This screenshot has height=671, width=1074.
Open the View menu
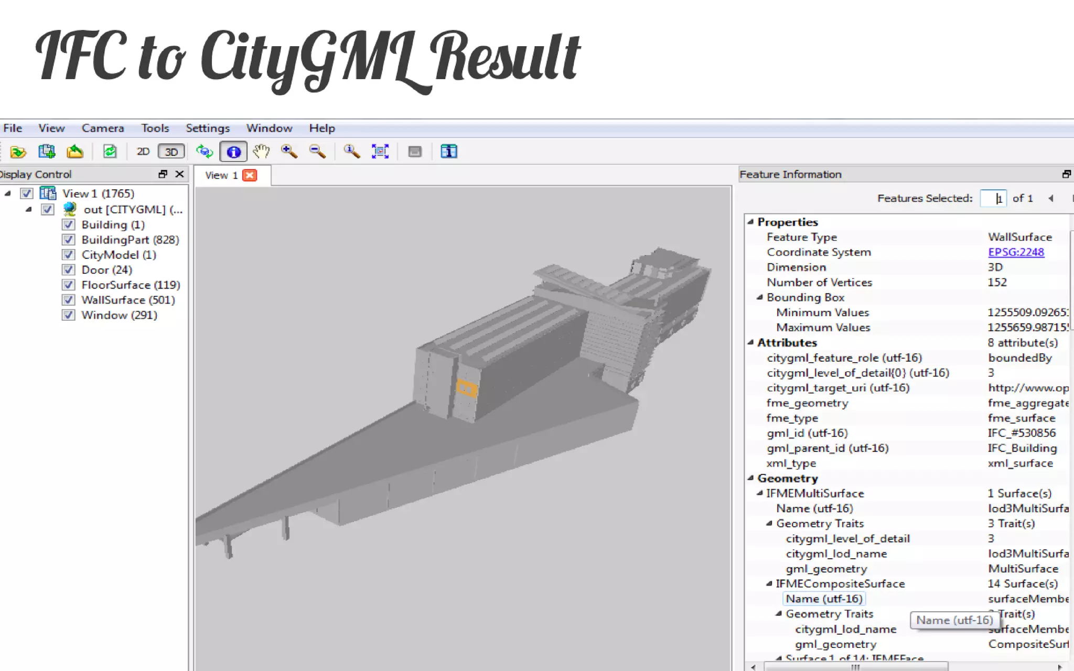(51, 128)
